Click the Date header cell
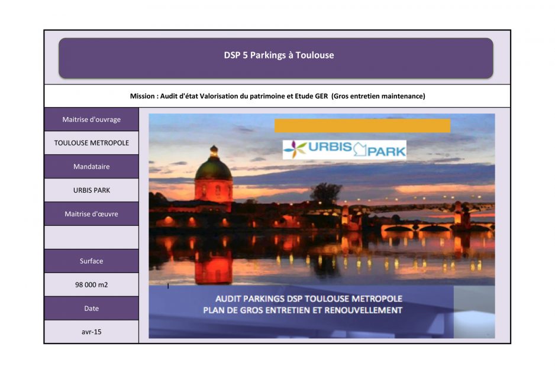The image size is (555, 373). 92,309
